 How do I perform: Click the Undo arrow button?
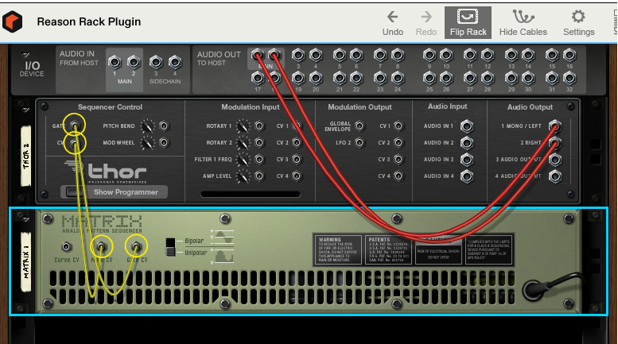click(x=393, y=23)
